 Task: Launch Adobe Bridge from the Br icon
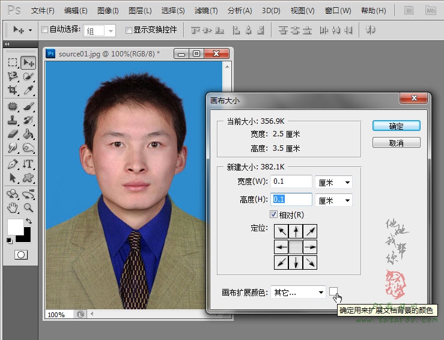coord(409,11)
